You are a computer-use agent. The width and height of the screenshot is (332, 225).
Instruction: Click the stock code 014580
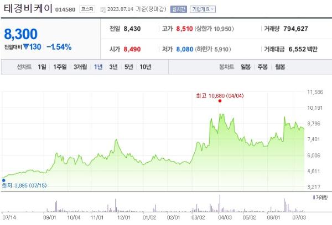click(x=65, y=10)
